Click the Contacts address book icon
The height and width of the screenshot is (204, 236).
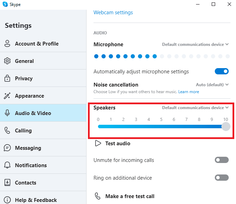(7, 182)
